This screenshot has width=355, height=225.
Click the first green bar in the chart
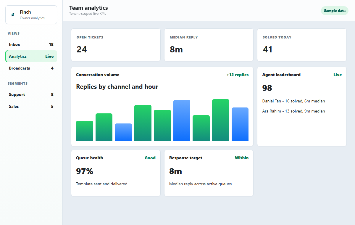[x=85, y=131]
